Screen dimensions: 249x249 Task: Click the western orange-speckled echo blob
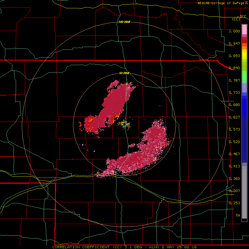coord(92,125)
